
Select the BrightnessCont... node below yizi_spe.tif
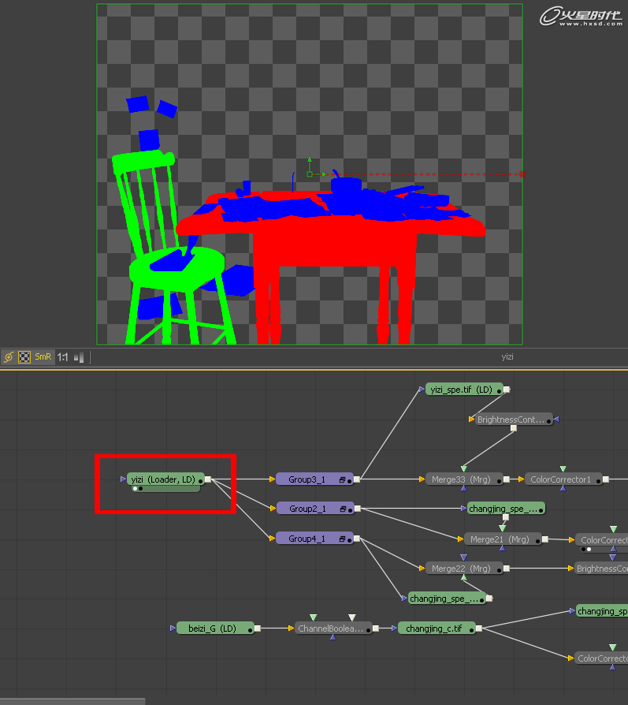pyautogui.click(x=514, y=419)
